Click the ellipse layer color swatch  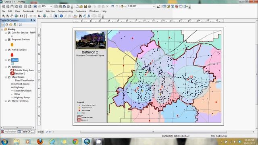(12, 64)
